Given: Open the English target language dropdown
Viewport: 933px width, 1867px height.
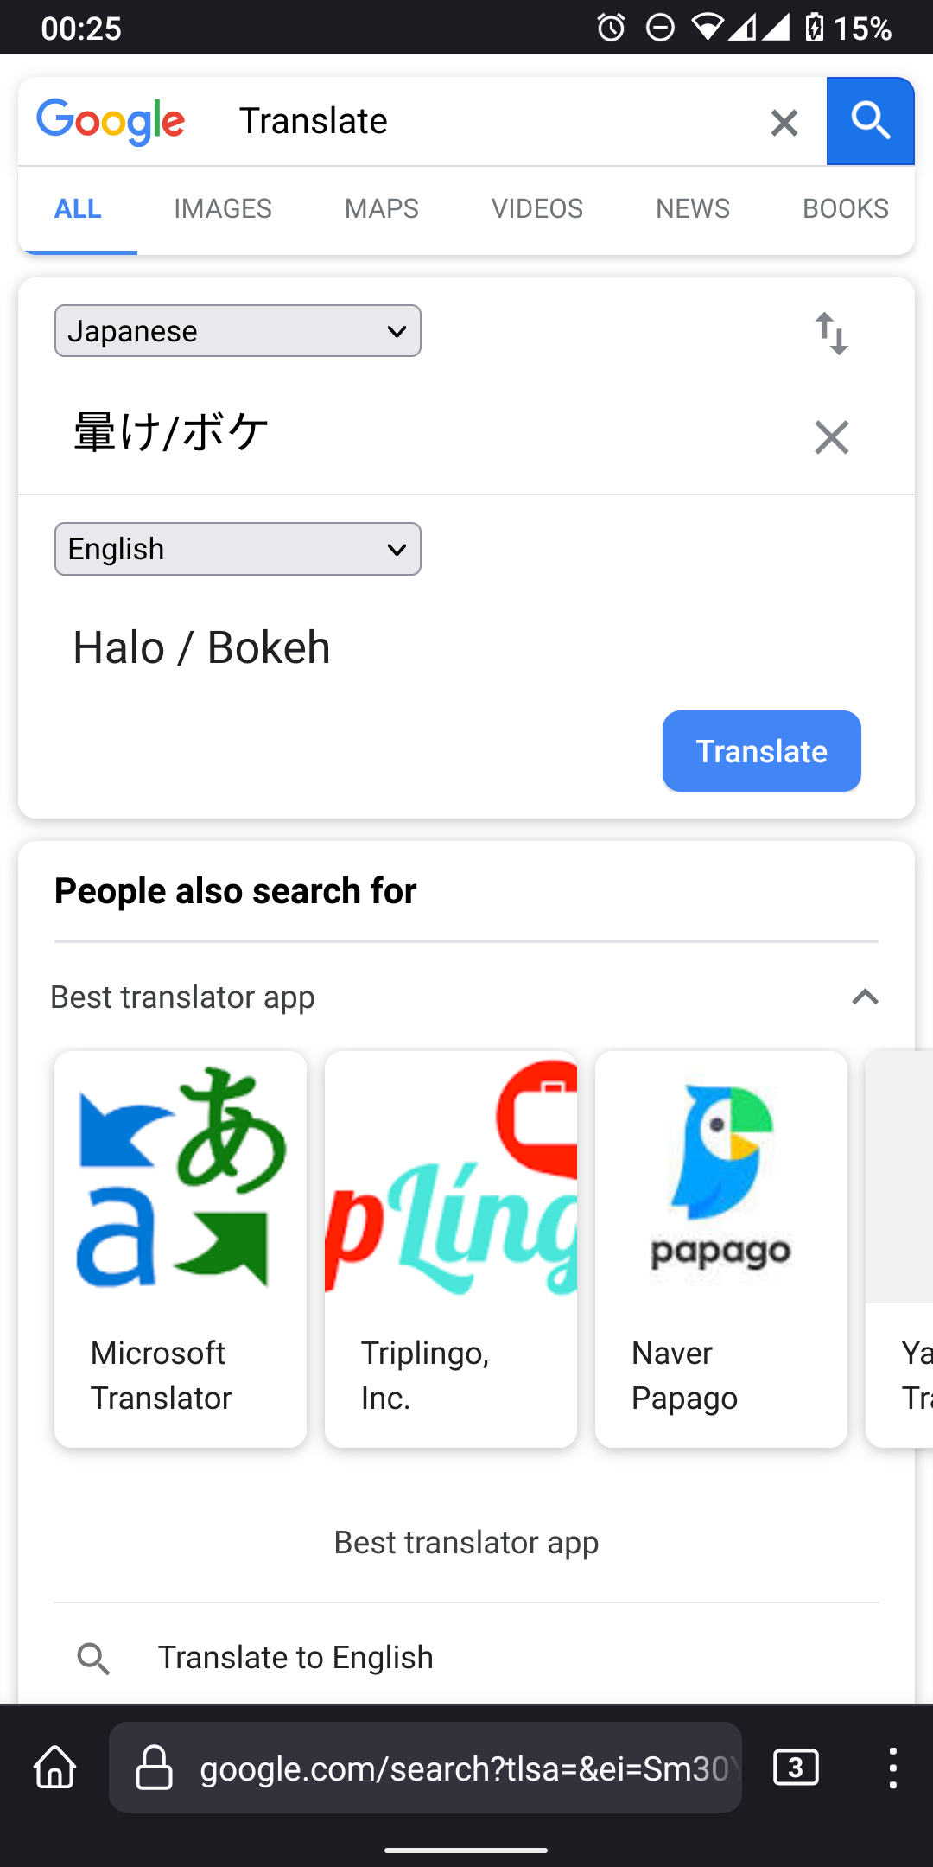Looking at the screenshot, I should click(238, 549).
